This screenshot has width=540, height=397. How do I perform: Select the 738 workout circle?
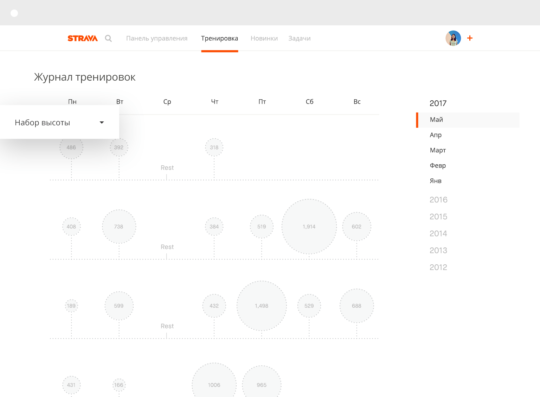click(x=119, y=226)
